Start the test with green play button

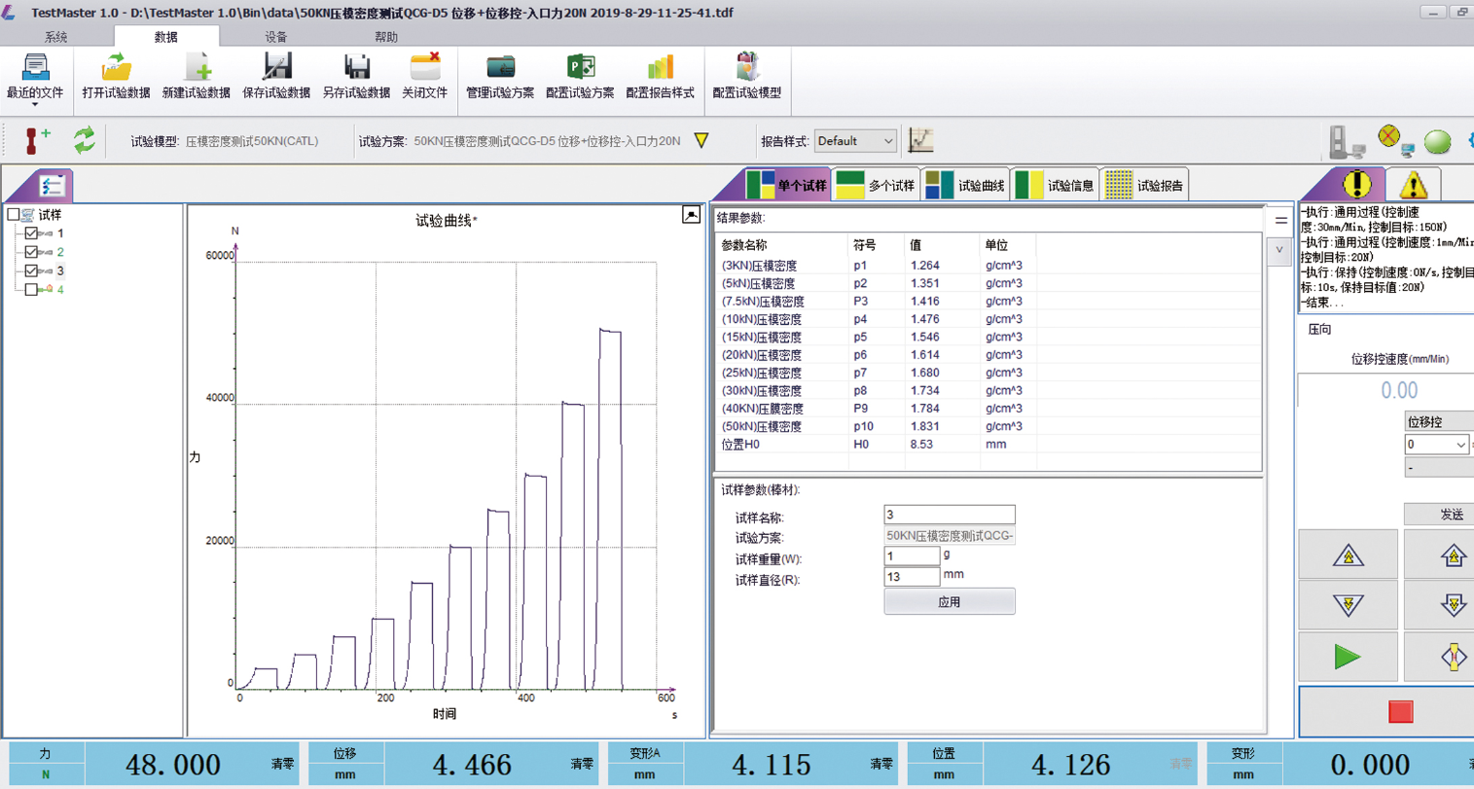1348,656
